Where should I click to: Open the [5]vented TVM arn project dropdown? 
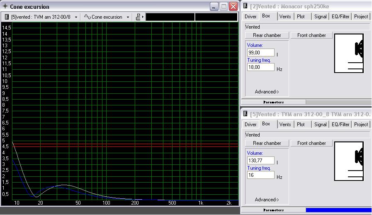coord(76,17)
